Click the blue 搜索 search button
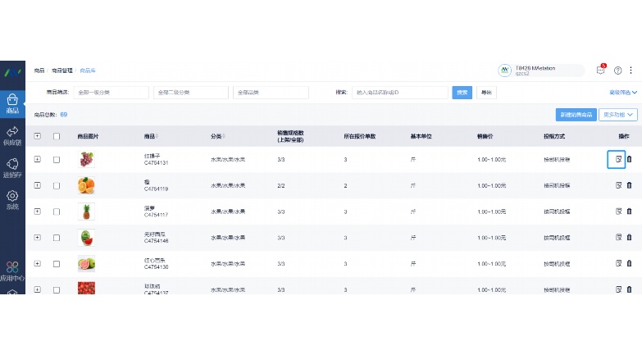 pos(462,93)
